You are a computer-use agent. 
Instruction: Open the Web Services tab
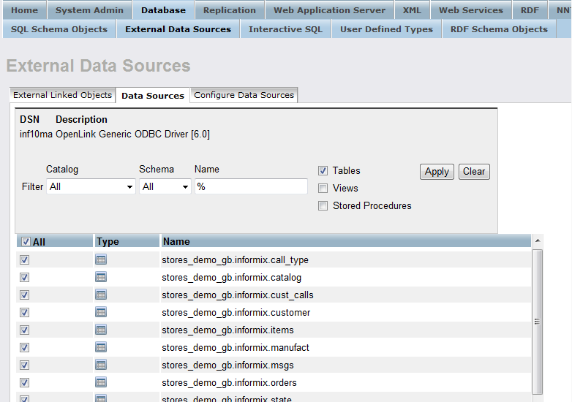(x=471, y=10)
